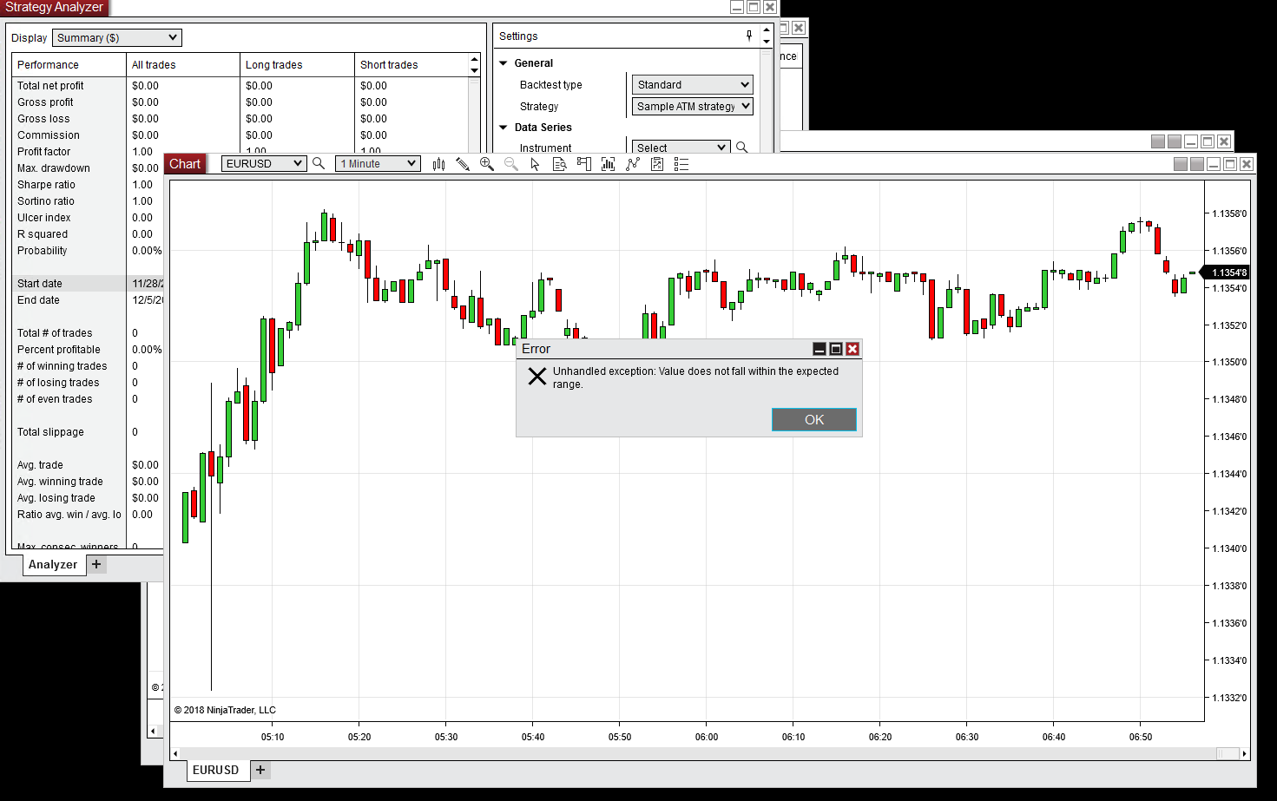
Task: Activate the chart zoom in tool
Action: [487, 164]
